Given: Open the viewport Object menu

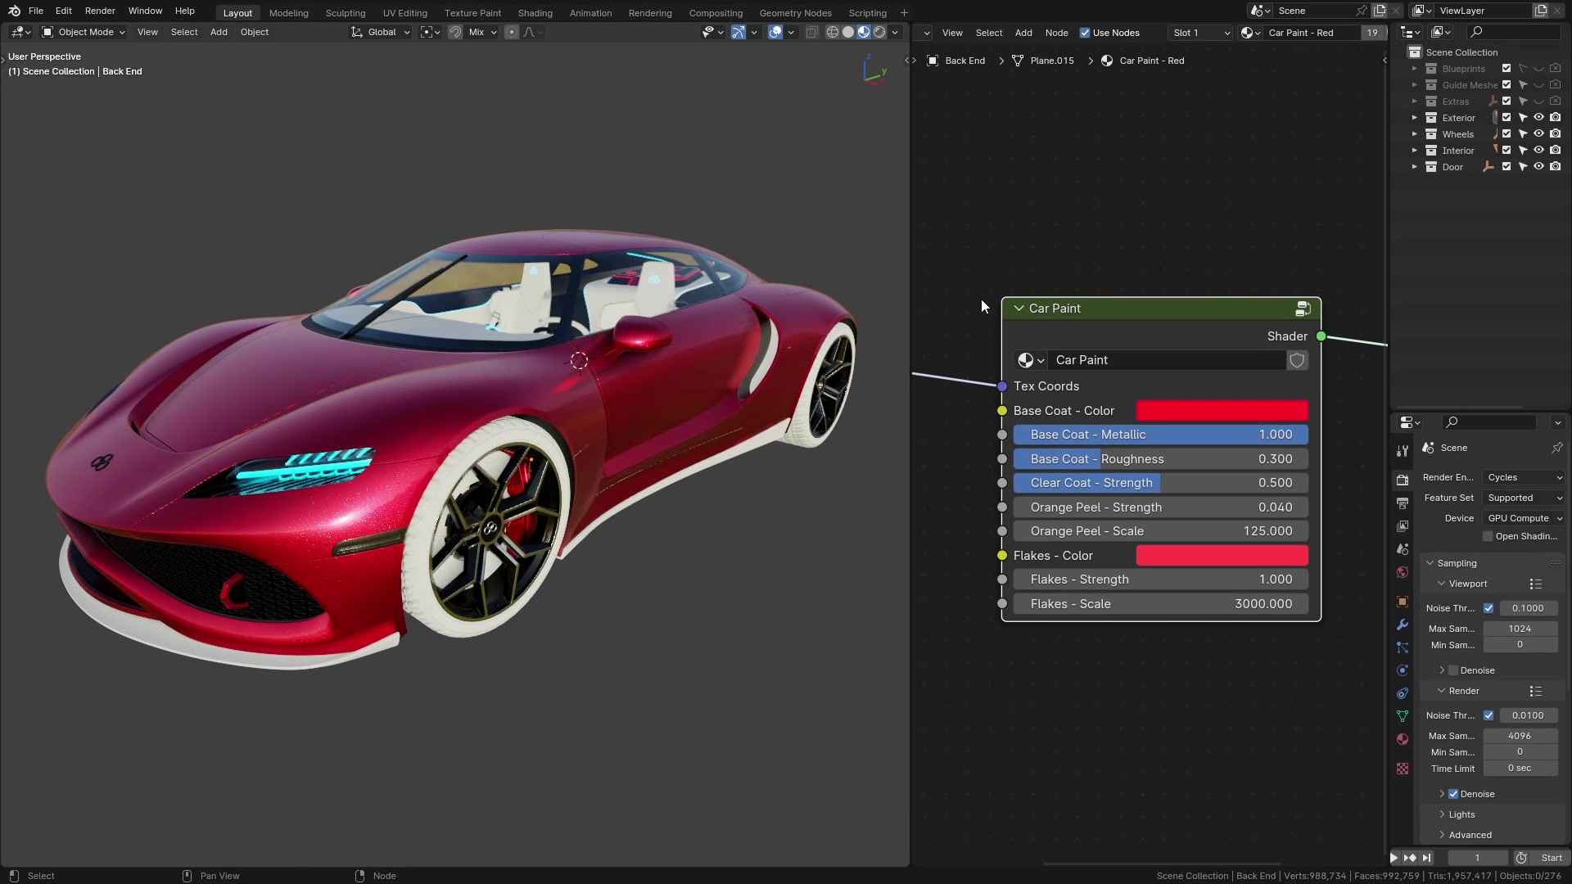Looking at the screenshot, I should click(x=254, y=32).
